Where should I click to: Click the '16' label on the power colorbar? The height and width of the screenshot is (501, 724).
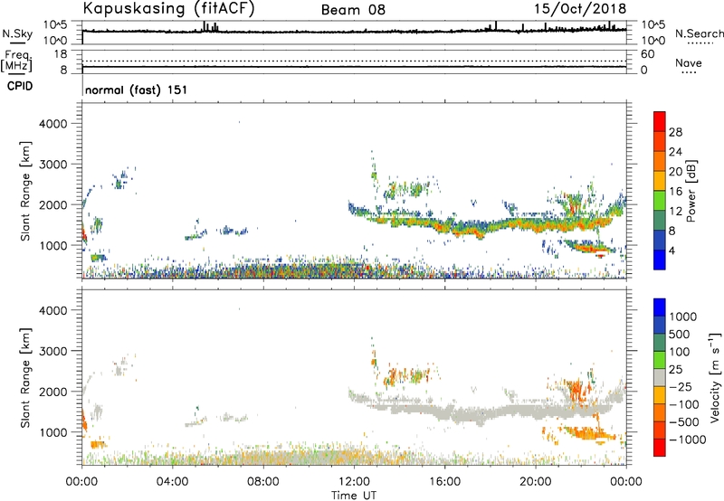(675, 191)
